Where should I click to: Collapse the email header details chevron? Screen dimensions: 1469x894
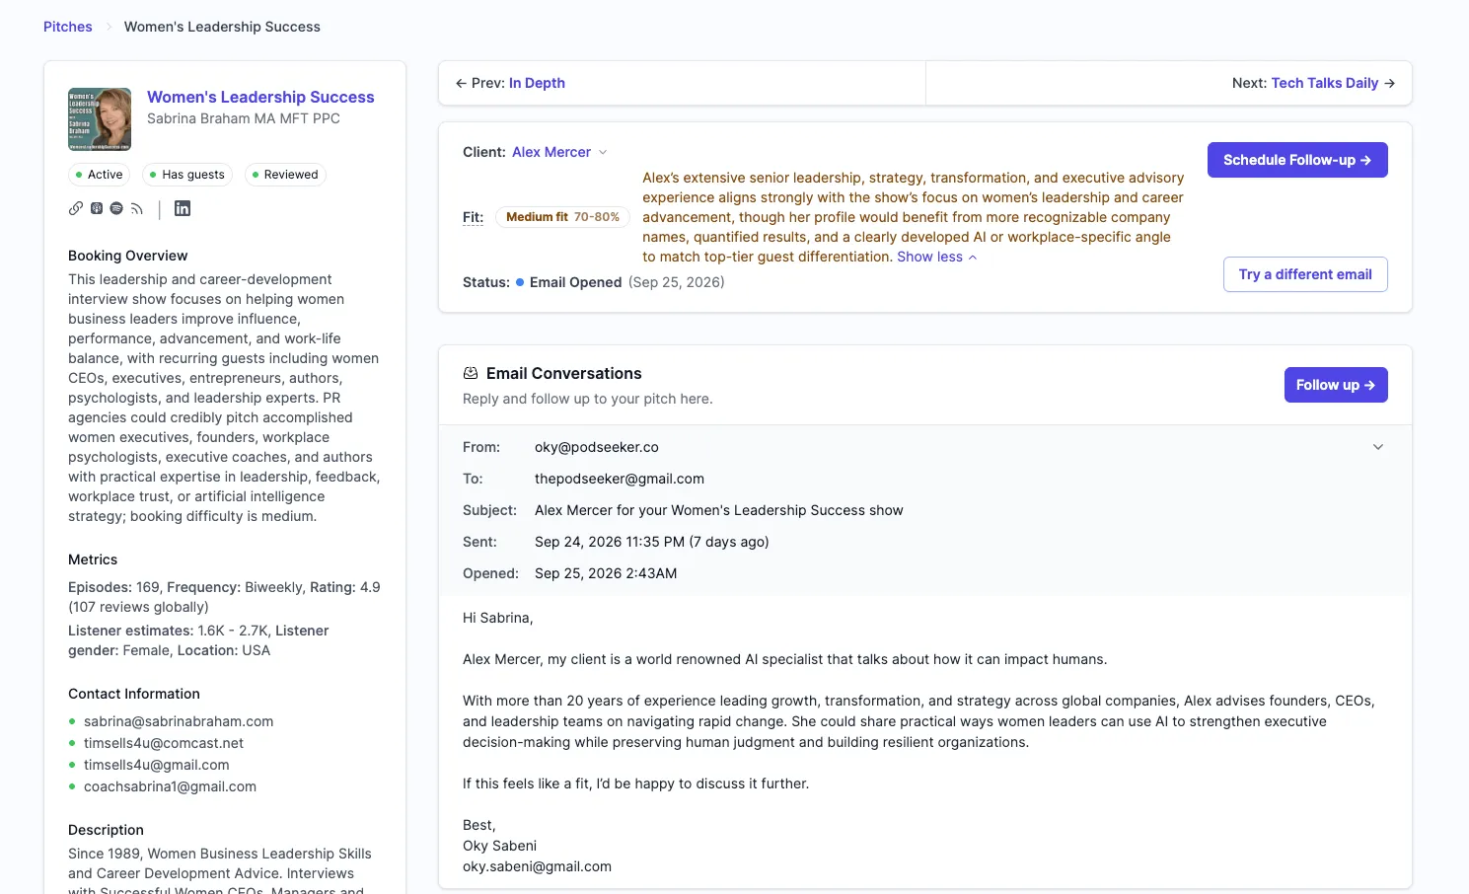coord(1378,447)
